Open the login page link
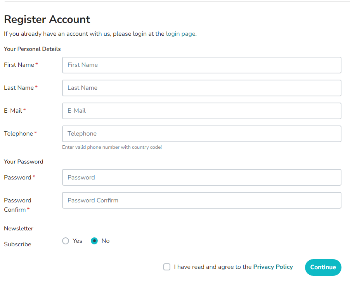This screenshot has height=284, width=350. 180,34
